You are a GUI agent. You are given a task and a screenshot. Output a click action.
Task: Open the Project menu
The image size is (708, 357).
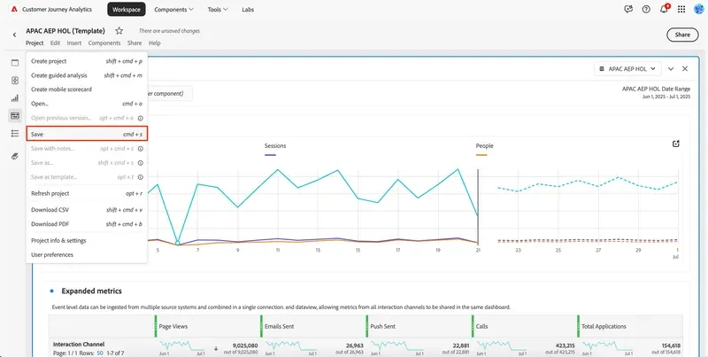(35, 43)
